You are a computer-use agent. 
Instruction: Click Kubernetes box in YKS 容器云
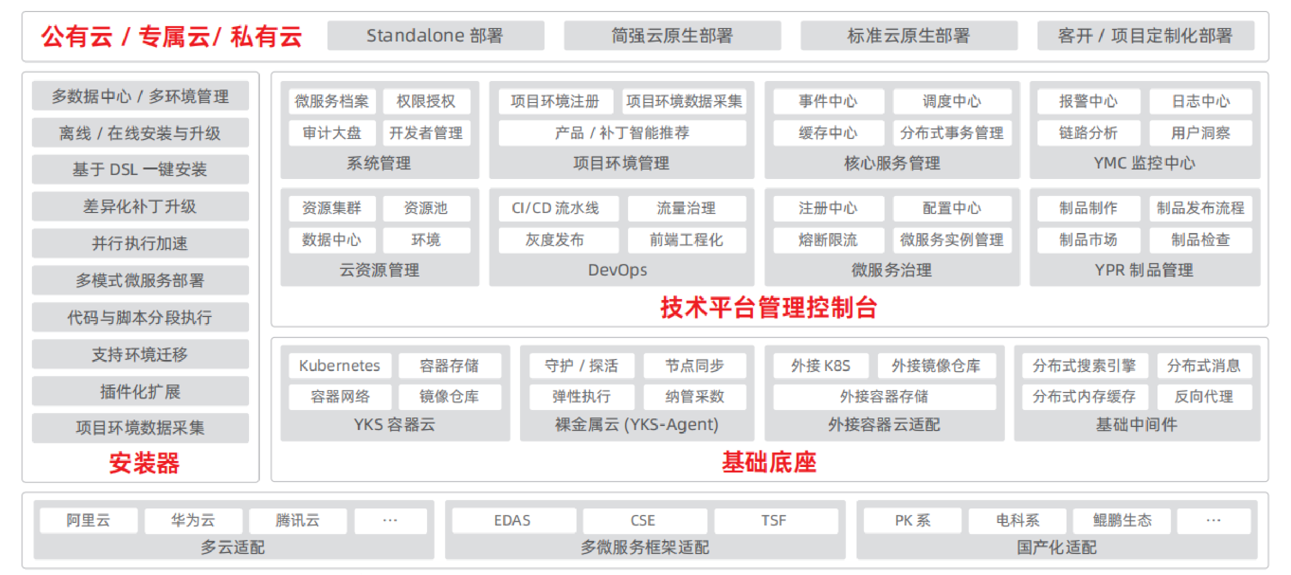[339, 365]
